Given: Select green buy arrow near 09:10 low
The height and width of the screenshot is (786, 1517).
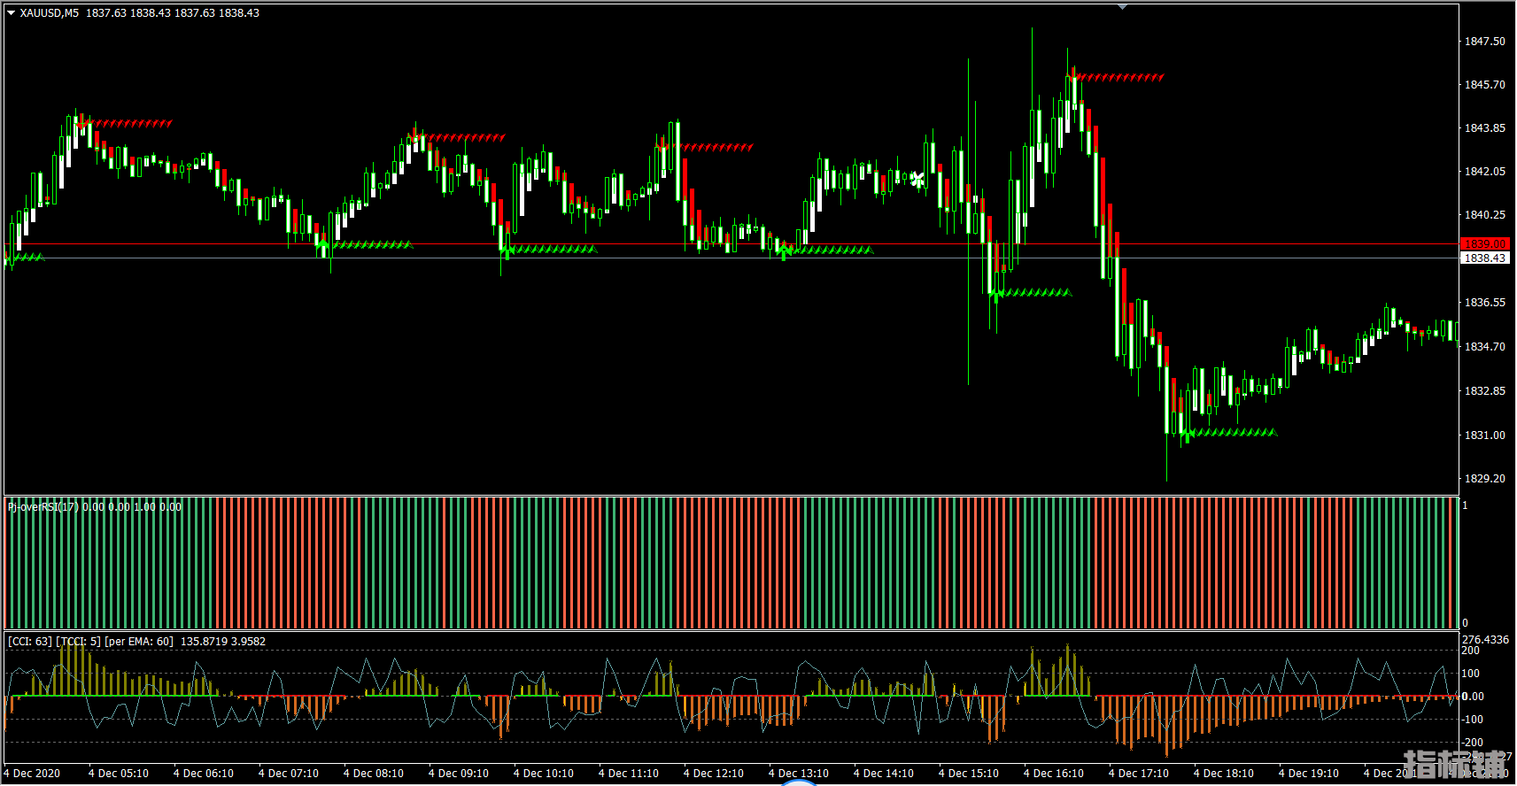Looking at the screenshot, I should pos(507,251).
